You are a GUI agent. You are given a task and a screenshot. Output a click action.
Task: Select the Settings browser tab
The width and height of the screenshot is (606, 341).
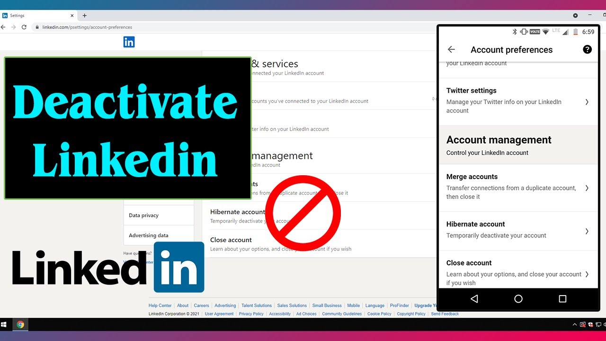click(38, 16)
